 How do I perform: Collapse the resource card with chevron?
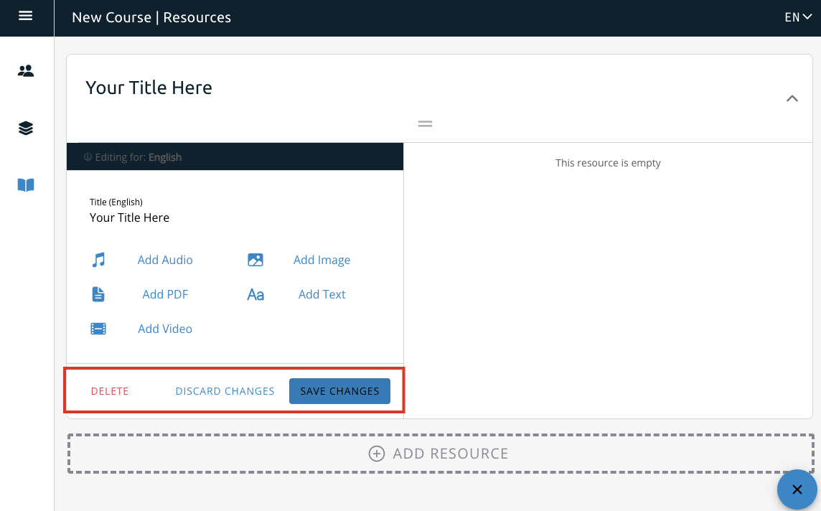coord(792,99)
